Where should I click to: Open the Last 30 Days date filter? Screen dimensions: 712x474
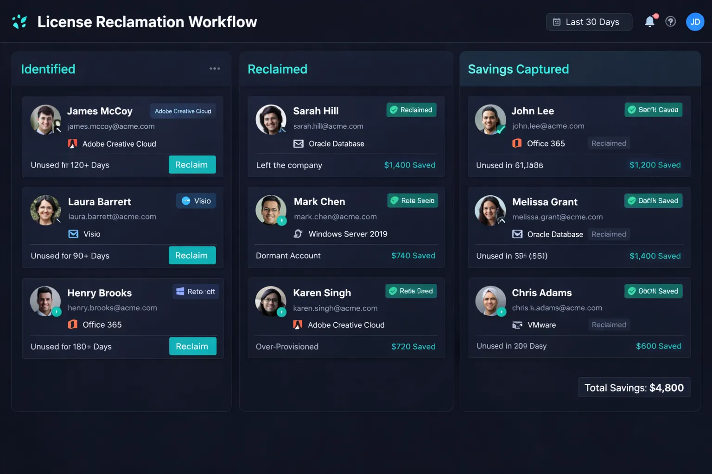[589, 22]
